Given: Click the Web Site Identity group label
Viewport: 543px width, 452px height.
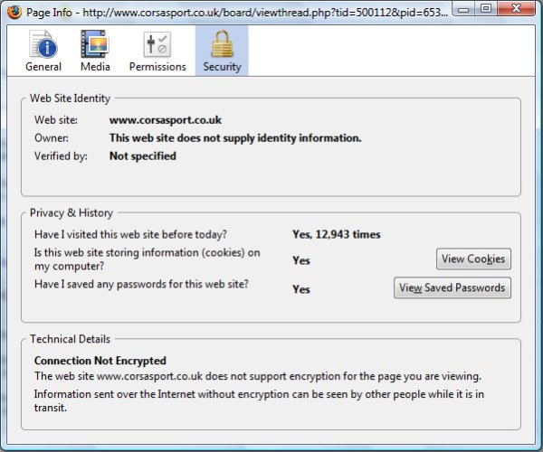Looking at the screenshot, I should (x=71, y=98).
